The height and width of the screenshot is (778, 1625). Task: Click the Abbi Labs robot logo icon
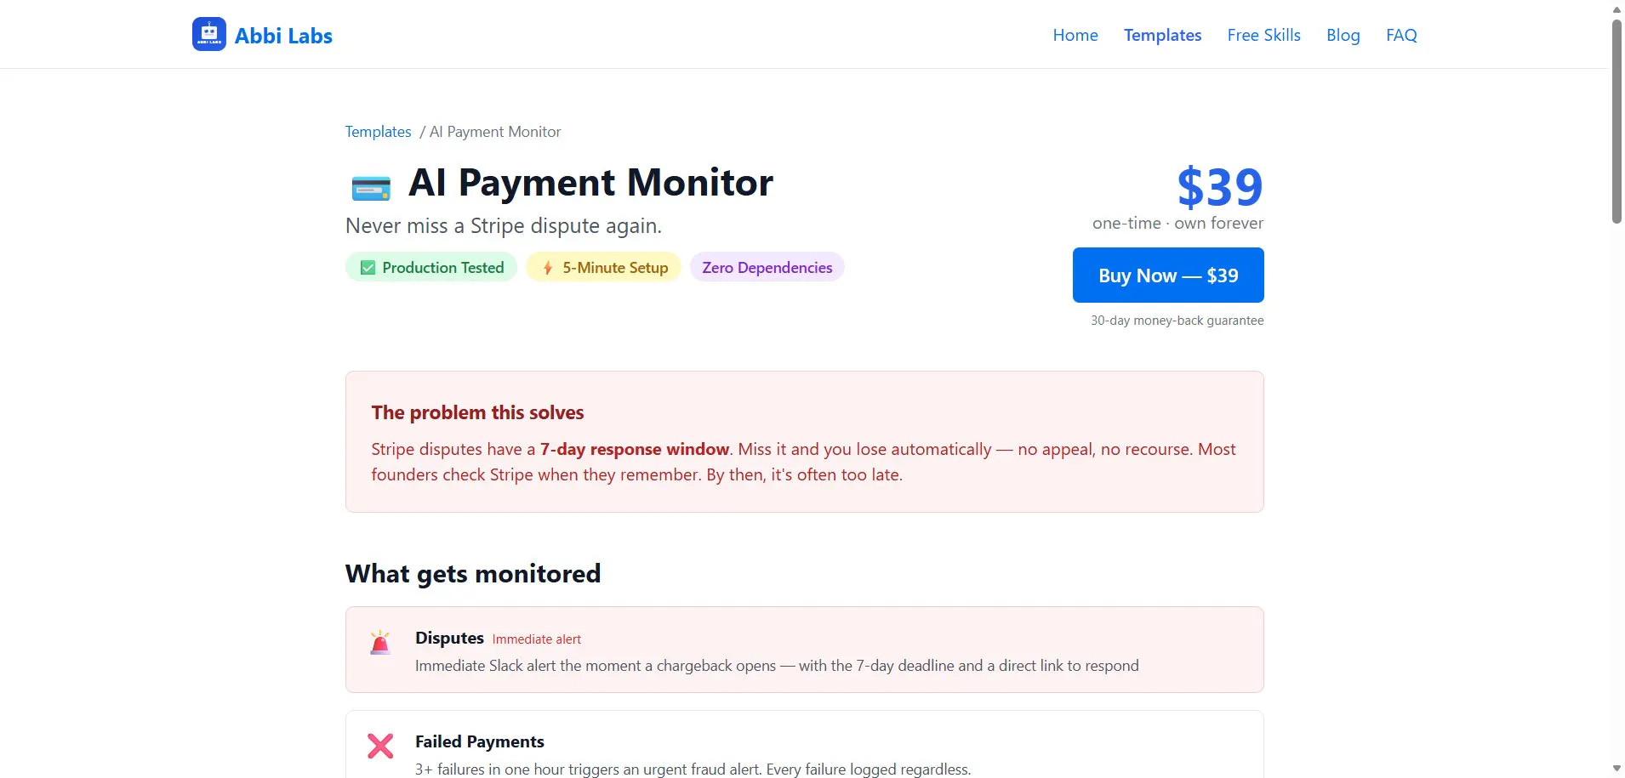tap(209, 34)
